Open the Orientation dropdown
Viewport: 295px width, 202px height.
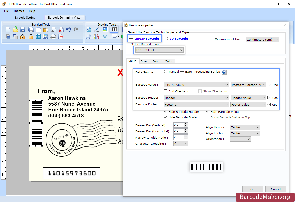240,139
